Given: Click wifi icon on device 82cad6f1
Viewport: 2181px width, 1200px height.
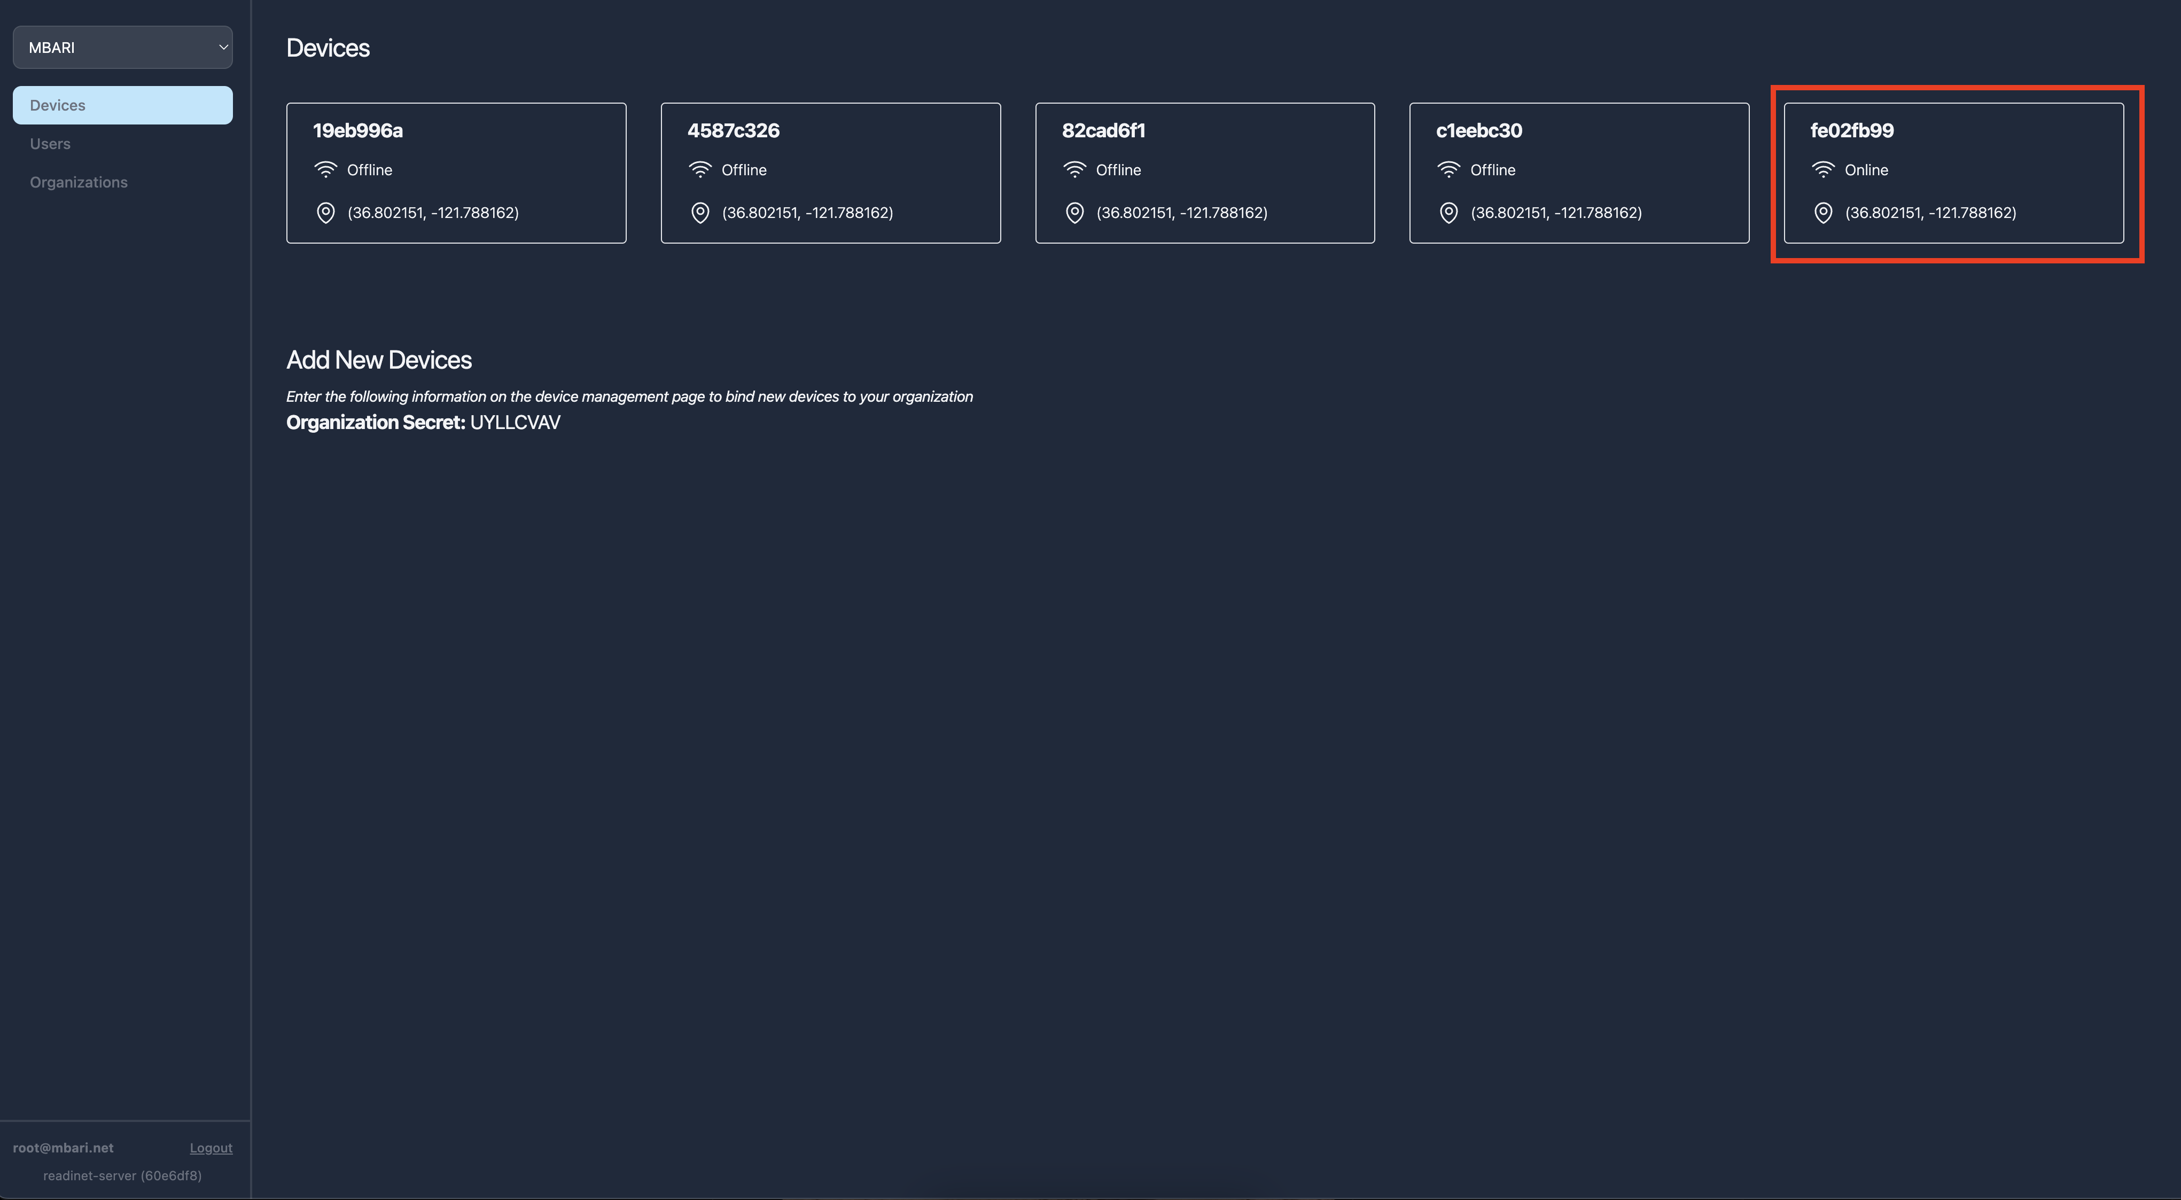Looking at the screenshot, I should point(1073,169).
